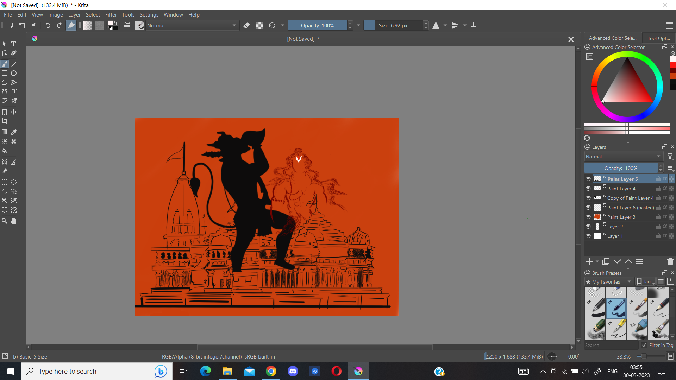Enable horizontal mirror tool
The image size is (676, 380).
coord(436,25)
